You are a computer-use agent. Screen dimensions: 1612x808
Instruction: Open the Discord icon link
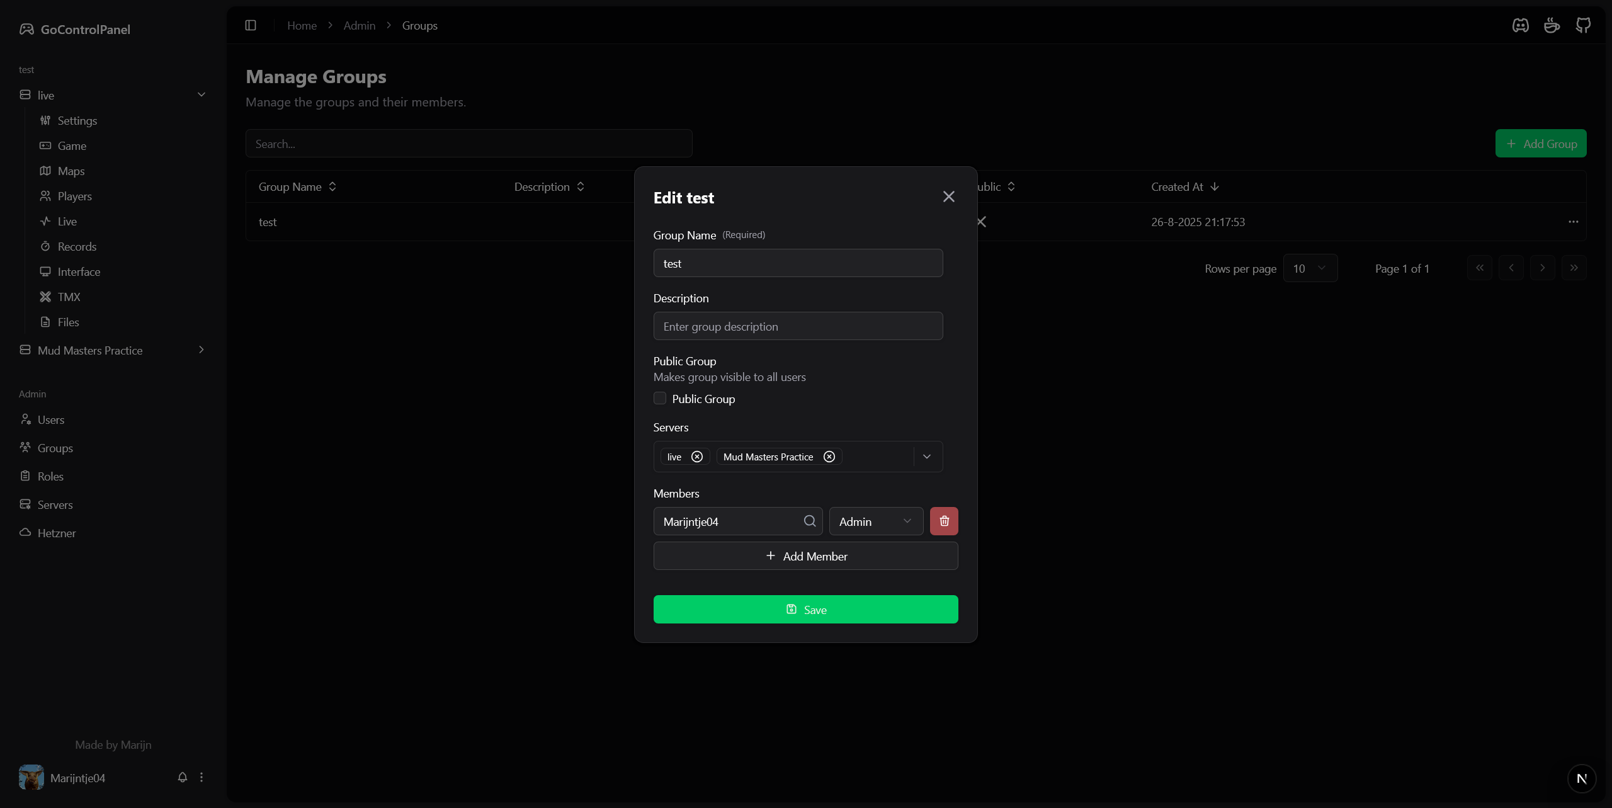tap(1520, 25)
